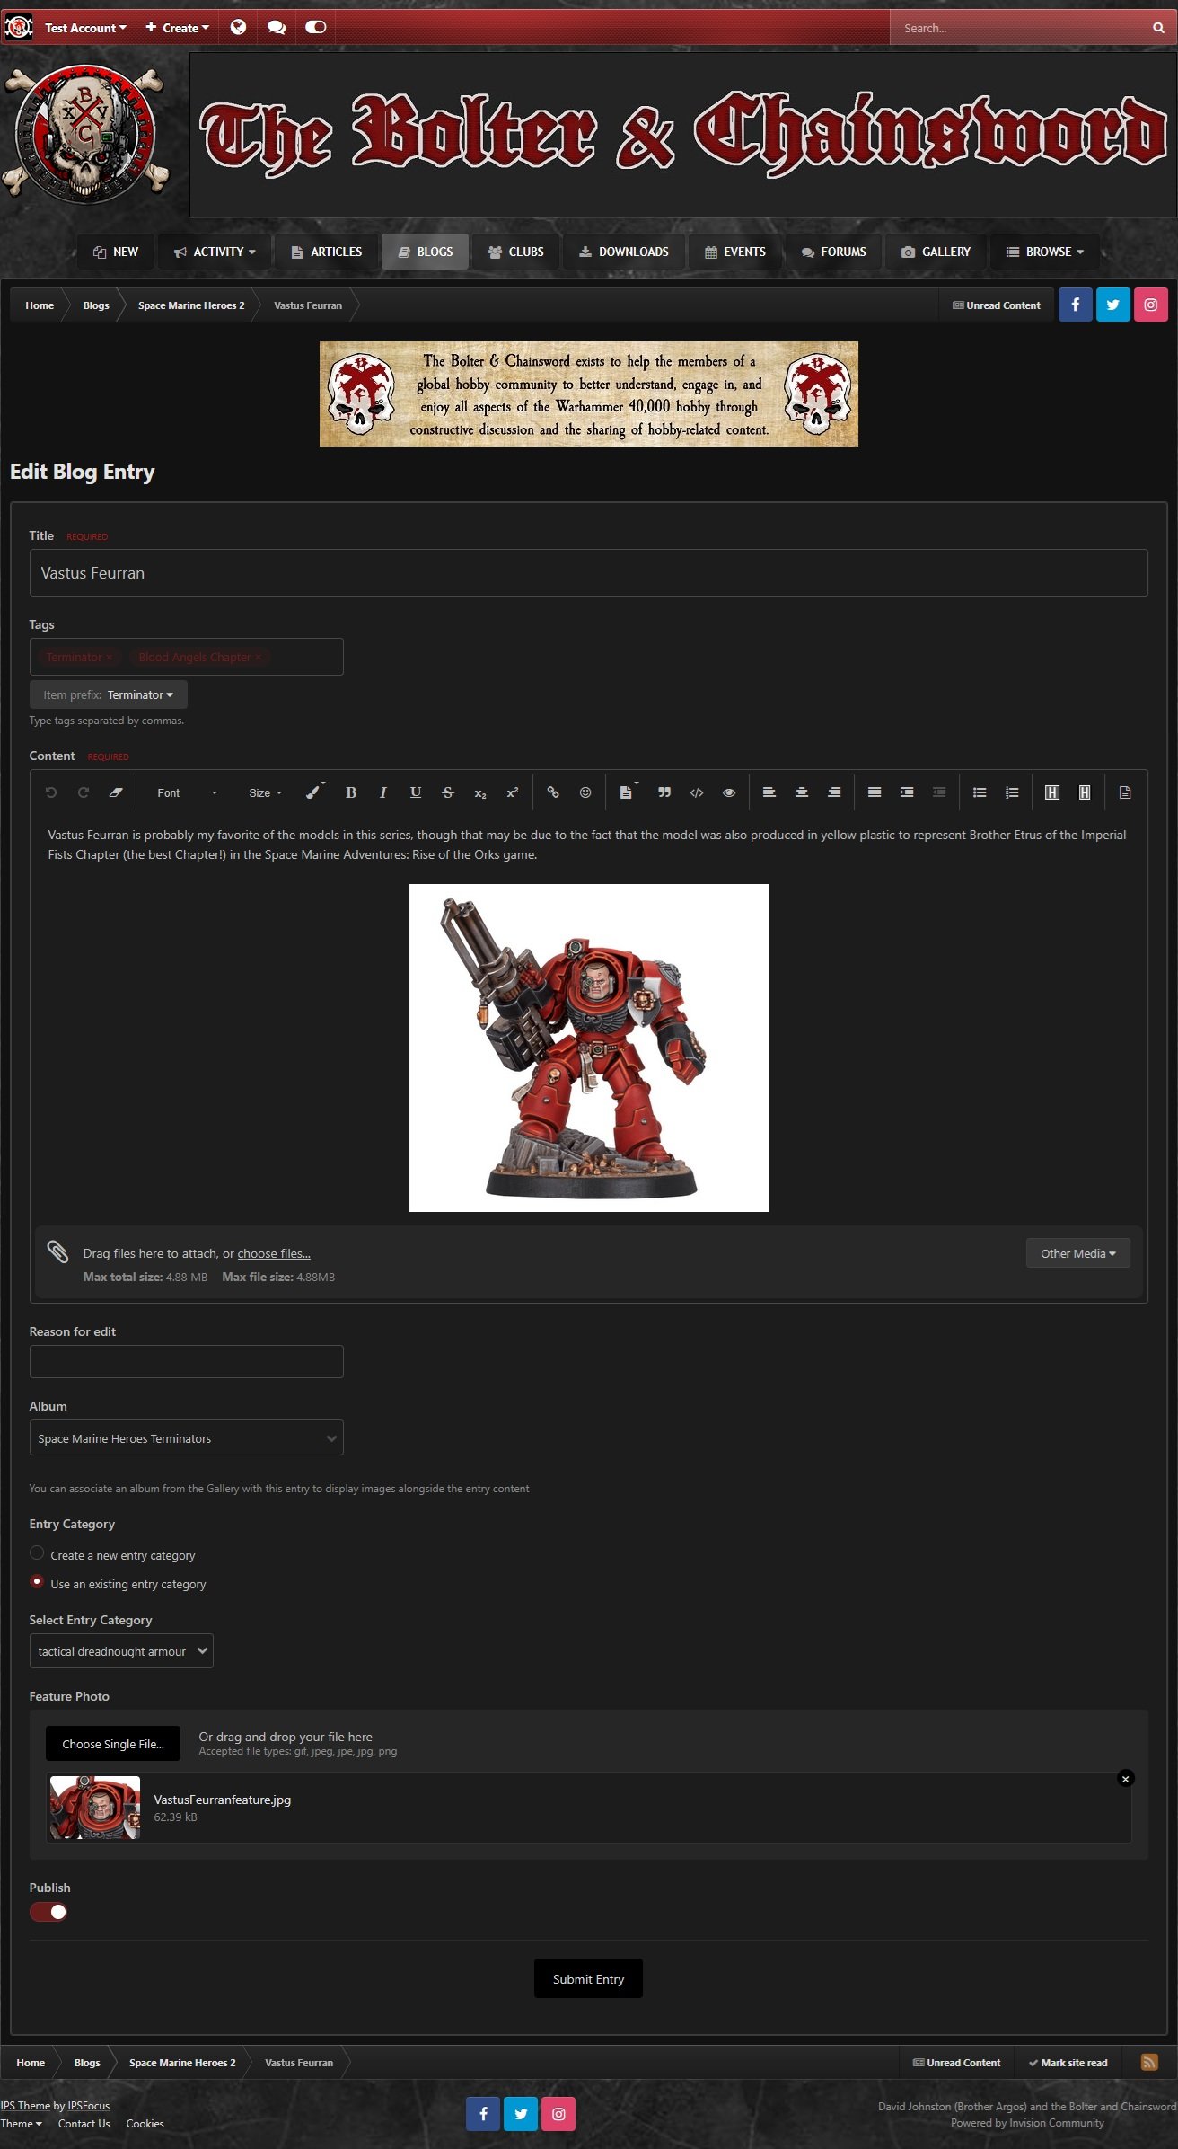Click the Reason for edit field
The image size is (1178, 2149).
pos(186,1361)
